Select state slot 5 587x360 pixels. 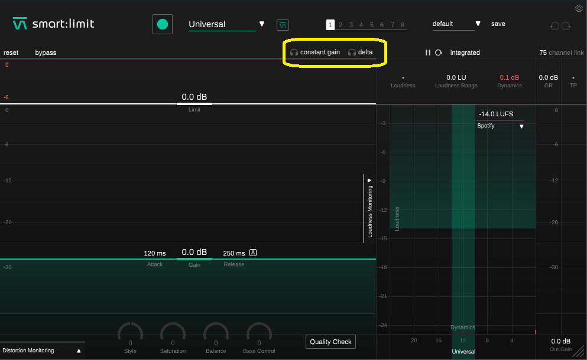(372, 25)
